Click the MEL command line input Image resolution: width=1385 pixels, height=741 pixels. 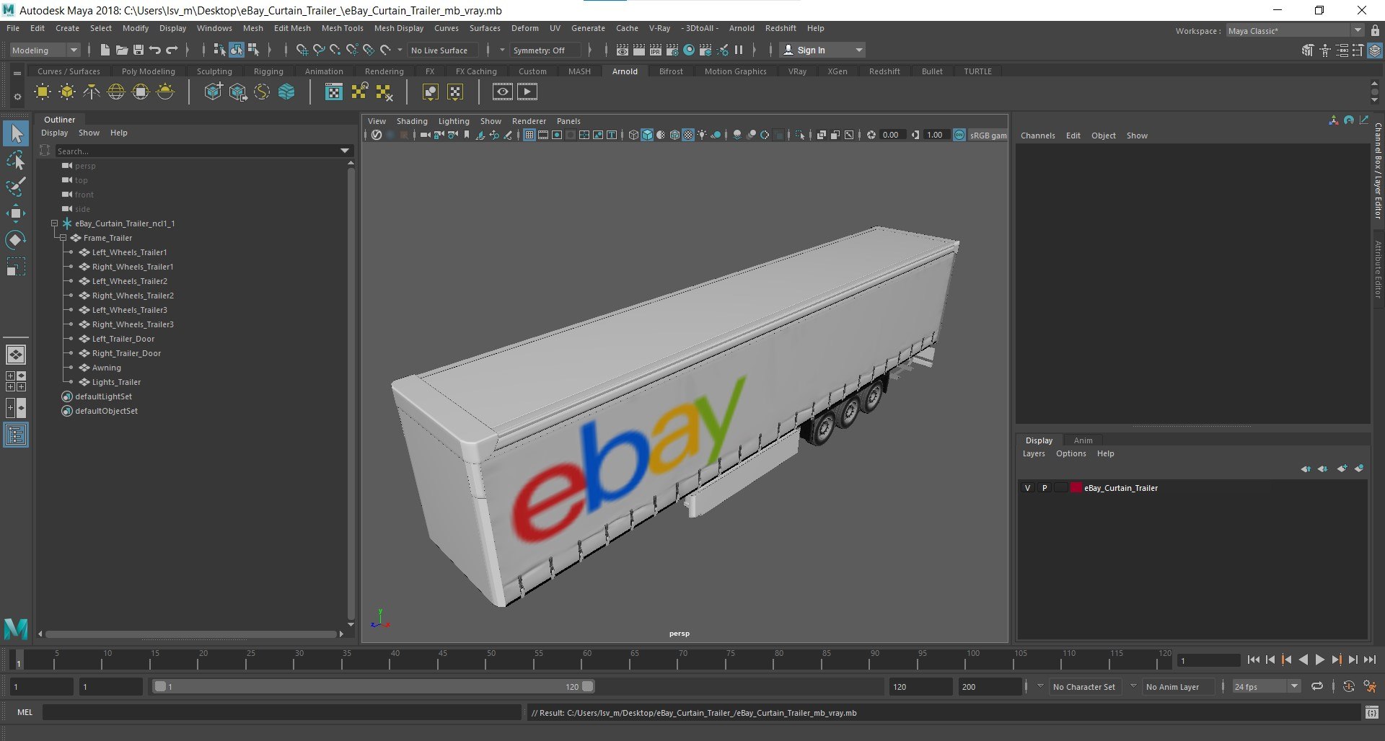pos(281,712)
